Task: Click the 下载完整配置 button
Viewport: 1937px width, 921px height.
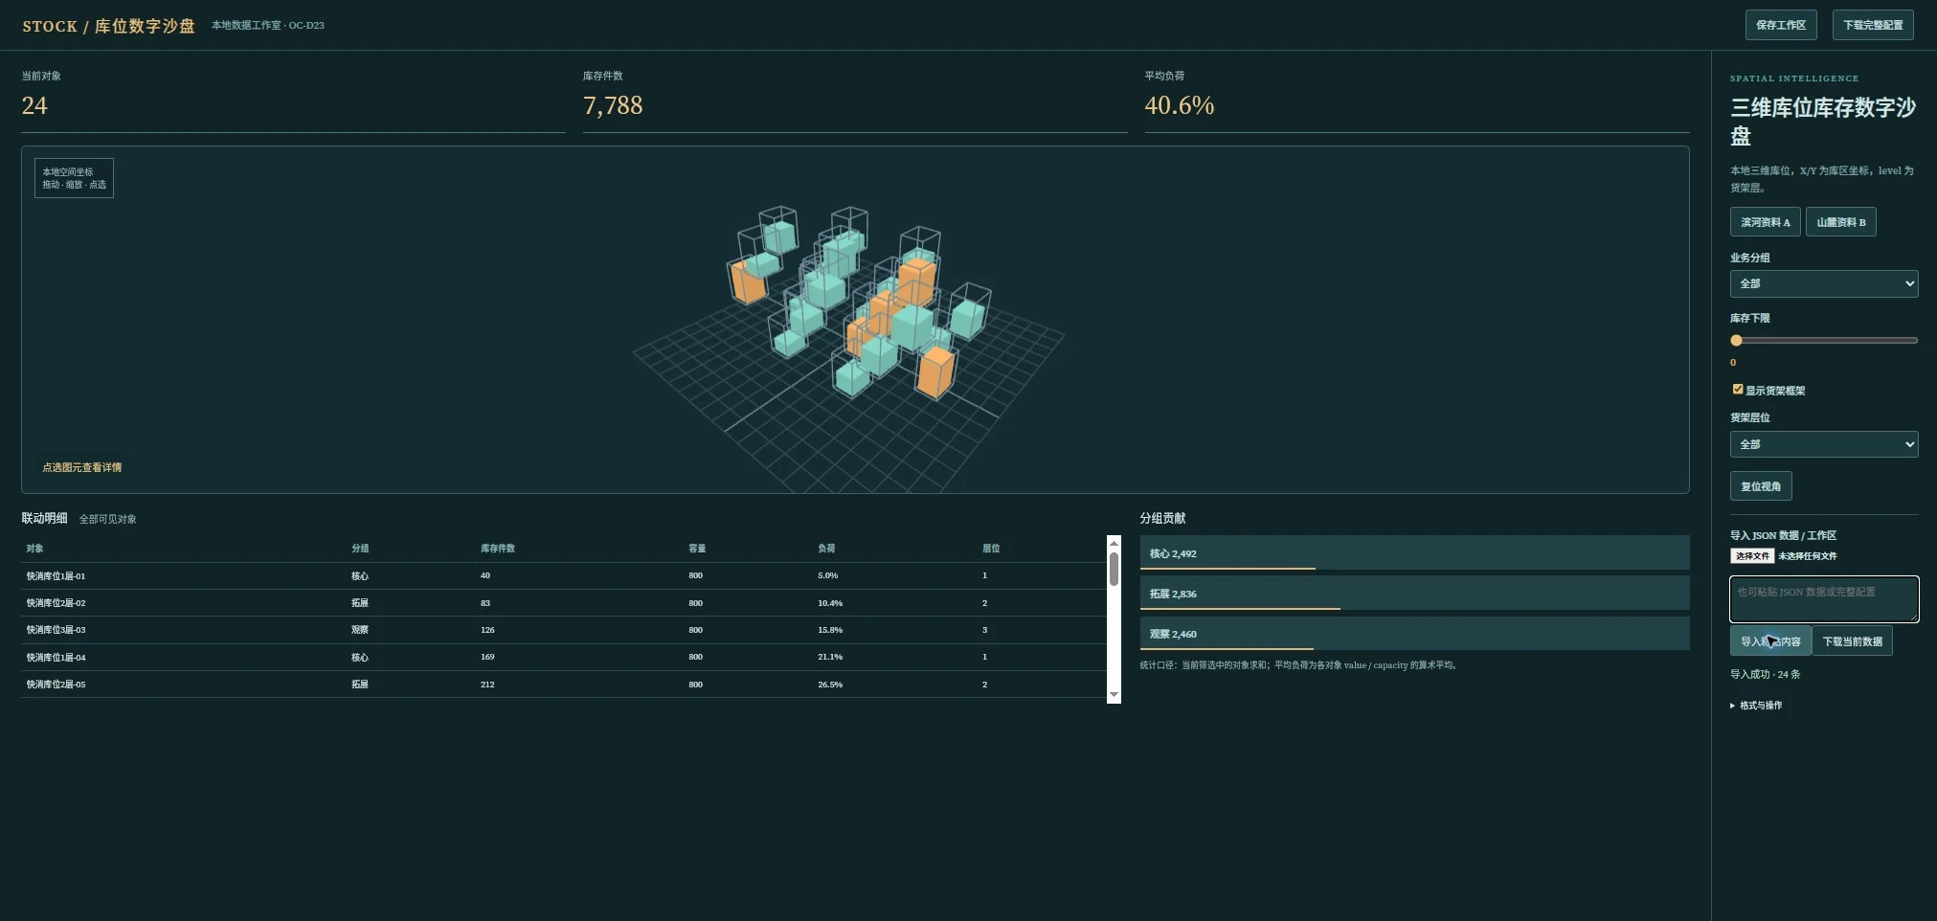Action: 1872,25
